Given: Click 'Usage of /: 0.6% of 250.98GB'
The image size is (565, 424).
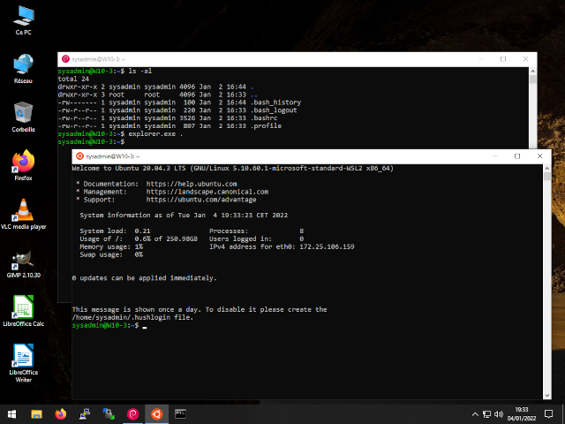Looking at the screenshot, I should 139,238.
